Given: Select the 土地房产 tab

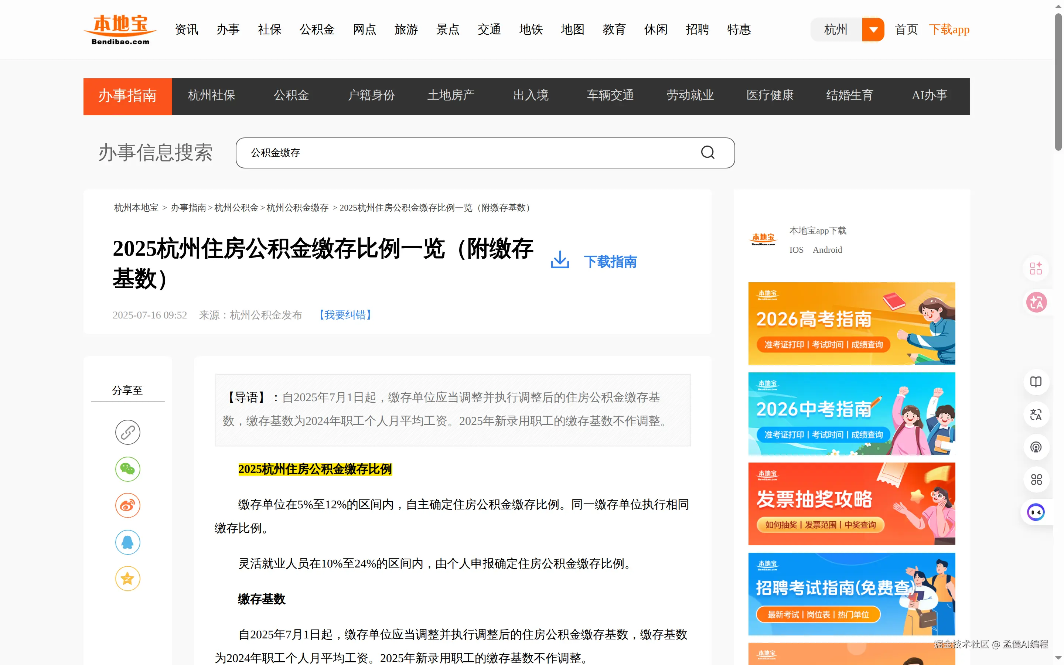Looking at the screenshot, I should click(451, 95).
